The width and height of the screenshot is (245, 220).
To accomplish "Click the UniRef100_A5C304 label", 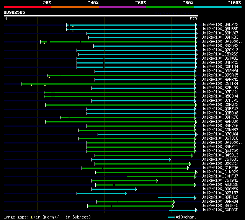I will (220, 96).
